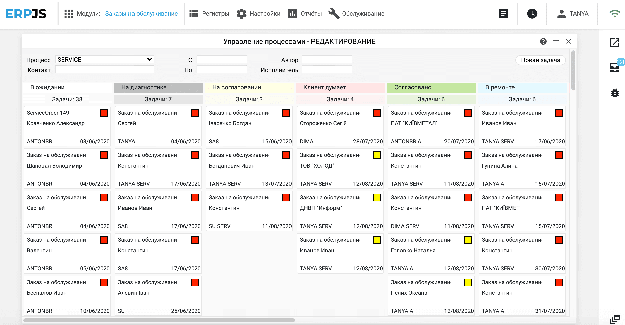Click the Новая задача button

[540, 60]
